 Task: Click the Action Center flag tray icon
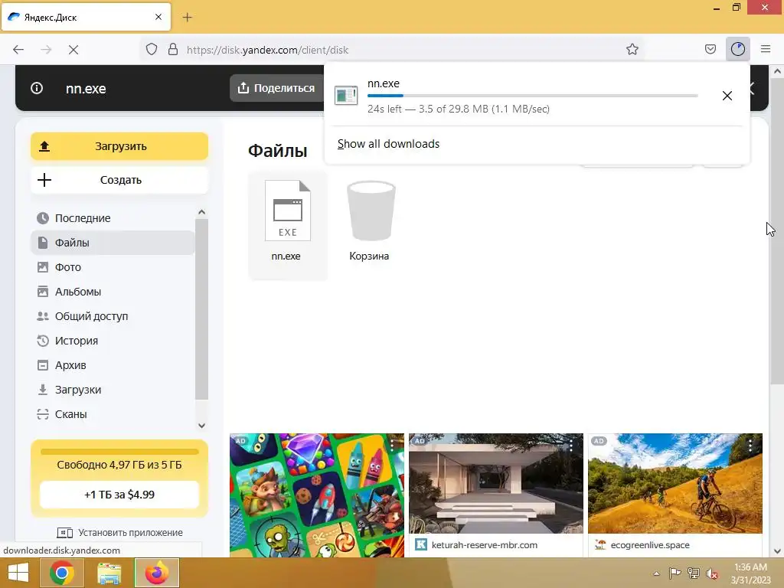[675, 573]
